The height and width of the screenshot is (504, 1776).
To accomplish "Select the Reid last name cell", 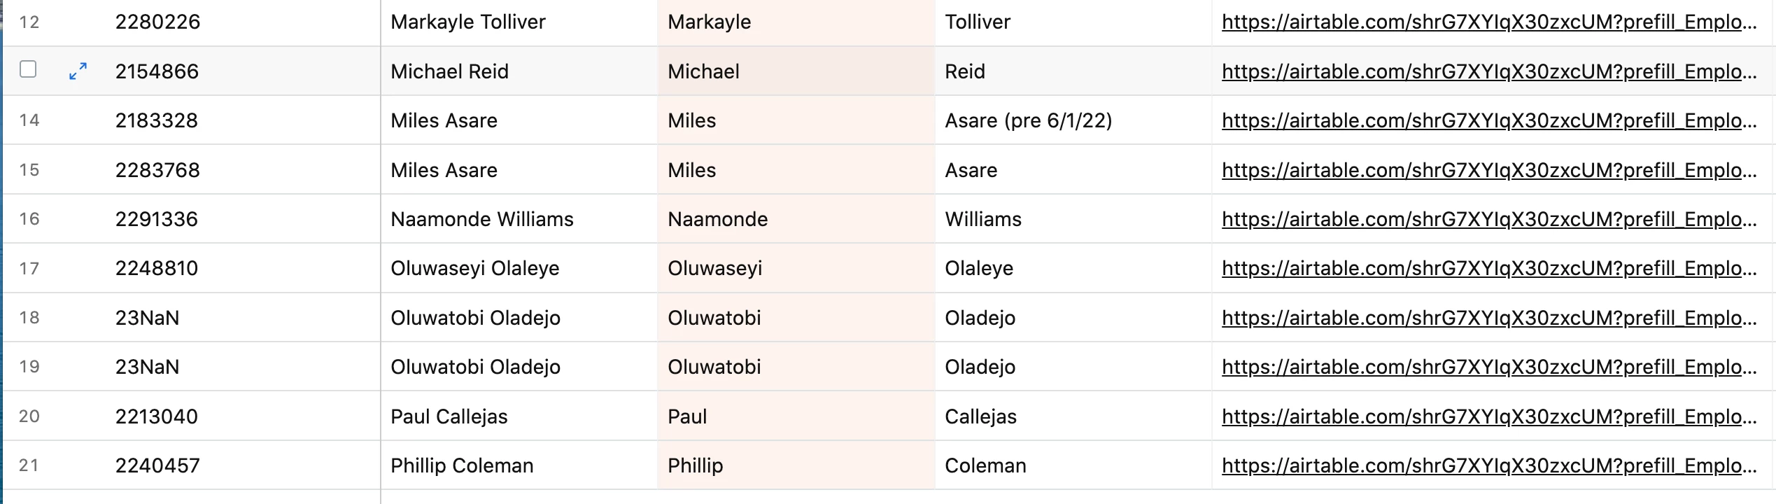I will tap(1073, 71).
